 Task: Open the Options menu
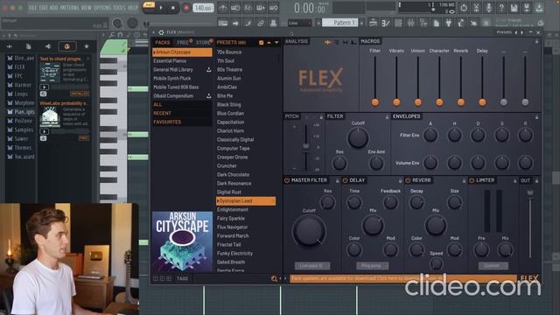(x=103, y=8)
